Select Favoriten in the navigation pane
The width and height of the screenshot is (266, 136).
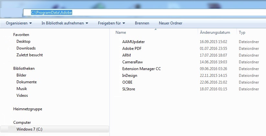tap(21, 35)
